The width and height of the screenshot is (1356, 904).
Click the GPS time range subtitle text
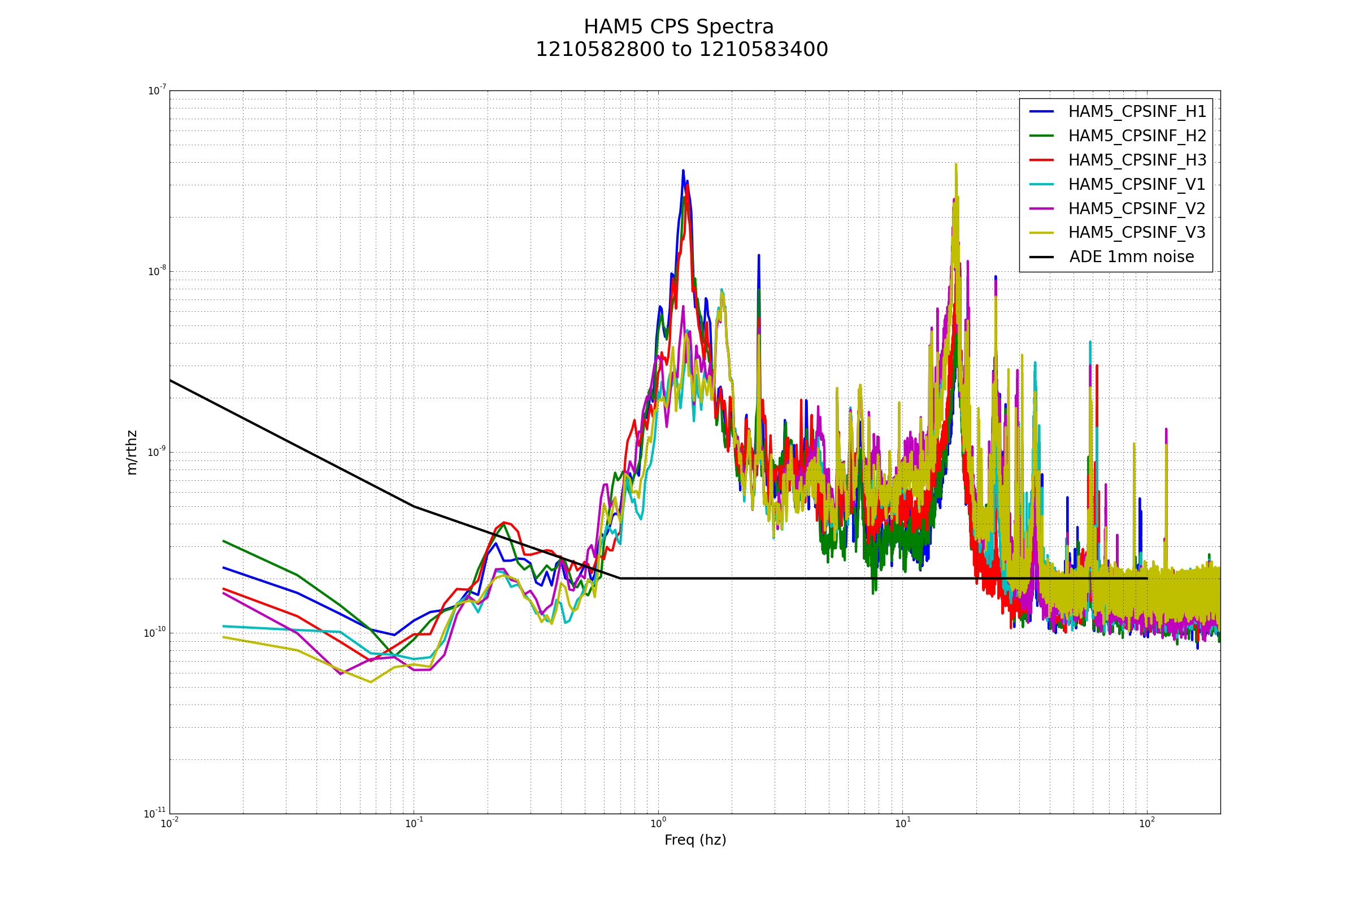tap(681, 50)
